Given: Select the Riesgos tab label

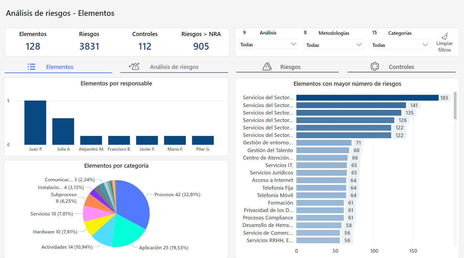Looking at the screenshot, I should click(290, 67).
